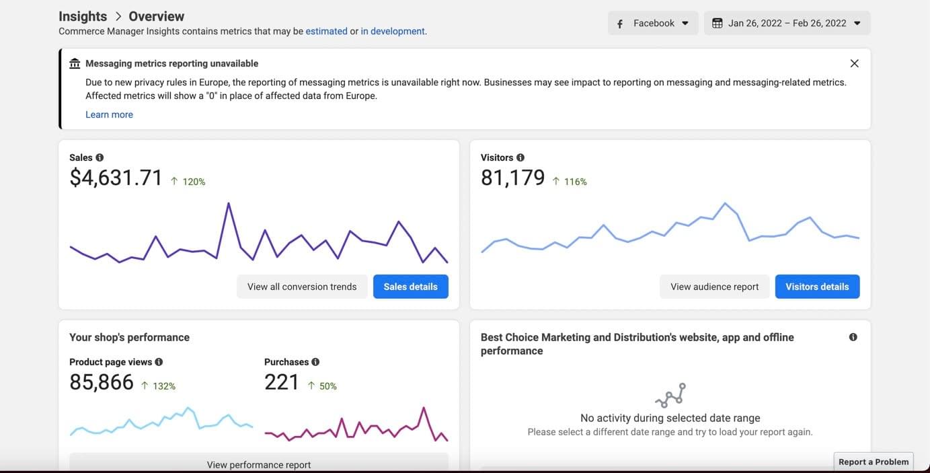Click the calendar icon in date range selector
Screen dimensions: 930x473
[x=717, y=24]
